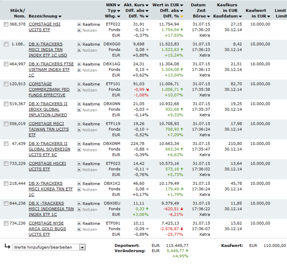Open COMSTAGE NYSE ARCA GOLD BUGS link

(47, 229)
